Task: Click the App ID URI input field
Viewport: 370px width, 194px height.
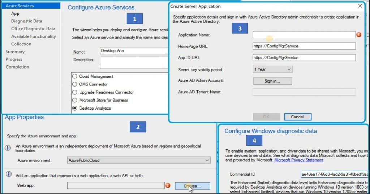Action: point(304,57)
